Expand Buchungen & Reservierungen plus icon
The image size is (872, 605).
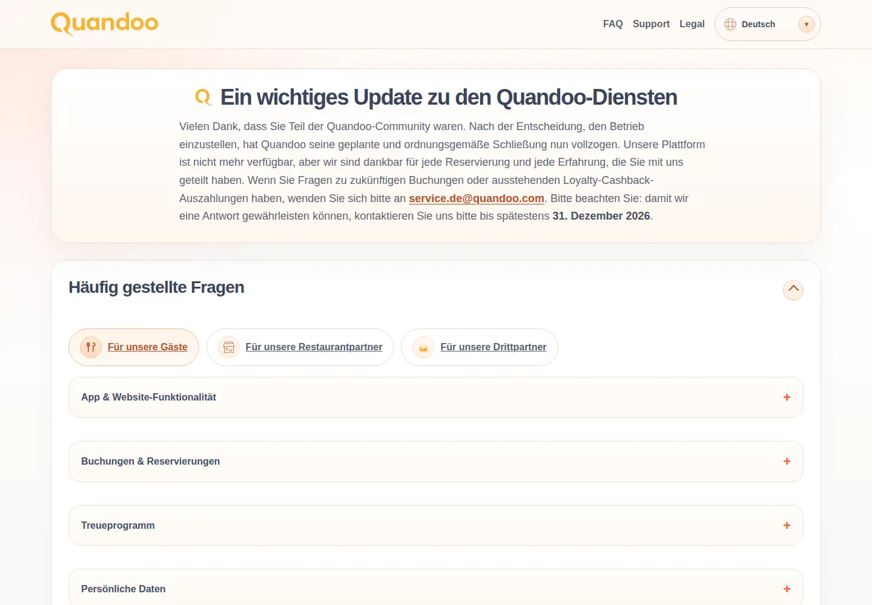pyautogui.click(x=787, y=462)
